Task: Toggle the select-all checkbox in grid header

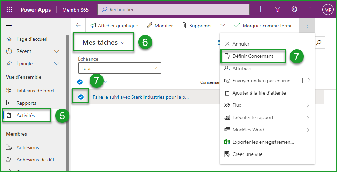Action: click(80, 82)
